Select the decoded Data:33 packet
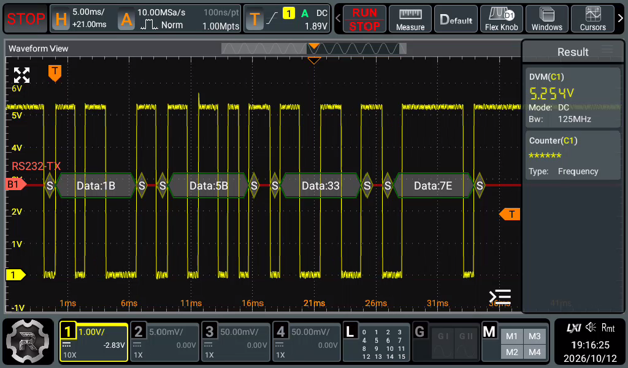 [x=320, y=185]
